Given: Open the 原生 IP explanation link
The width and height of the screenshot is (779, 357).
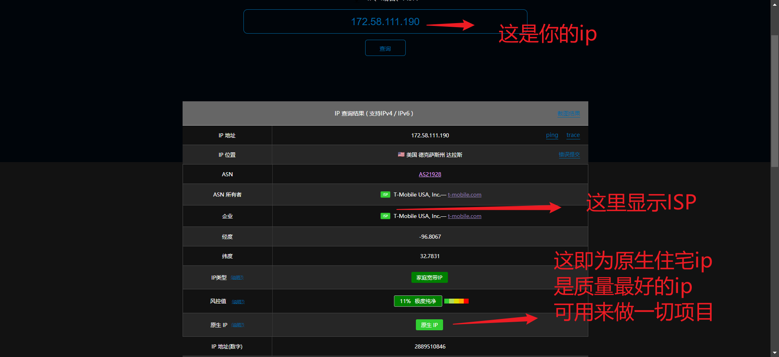Looking at the screenshot, I should pyautogui.click(x=238, y=325).
